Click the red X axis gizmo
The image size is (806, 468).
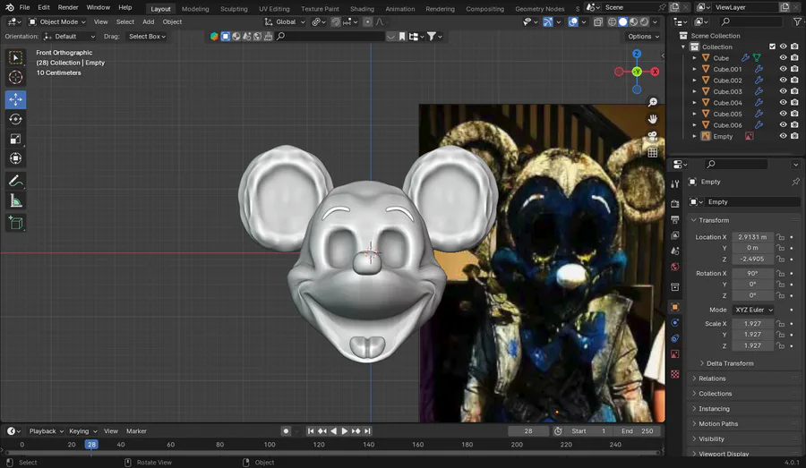655,72
